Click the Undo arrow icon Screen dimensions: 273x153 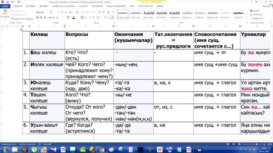12,2
